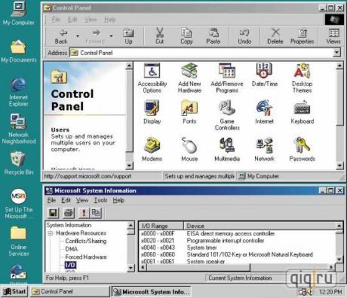Select Internet Explorer desktop icon

coord(19,93)
